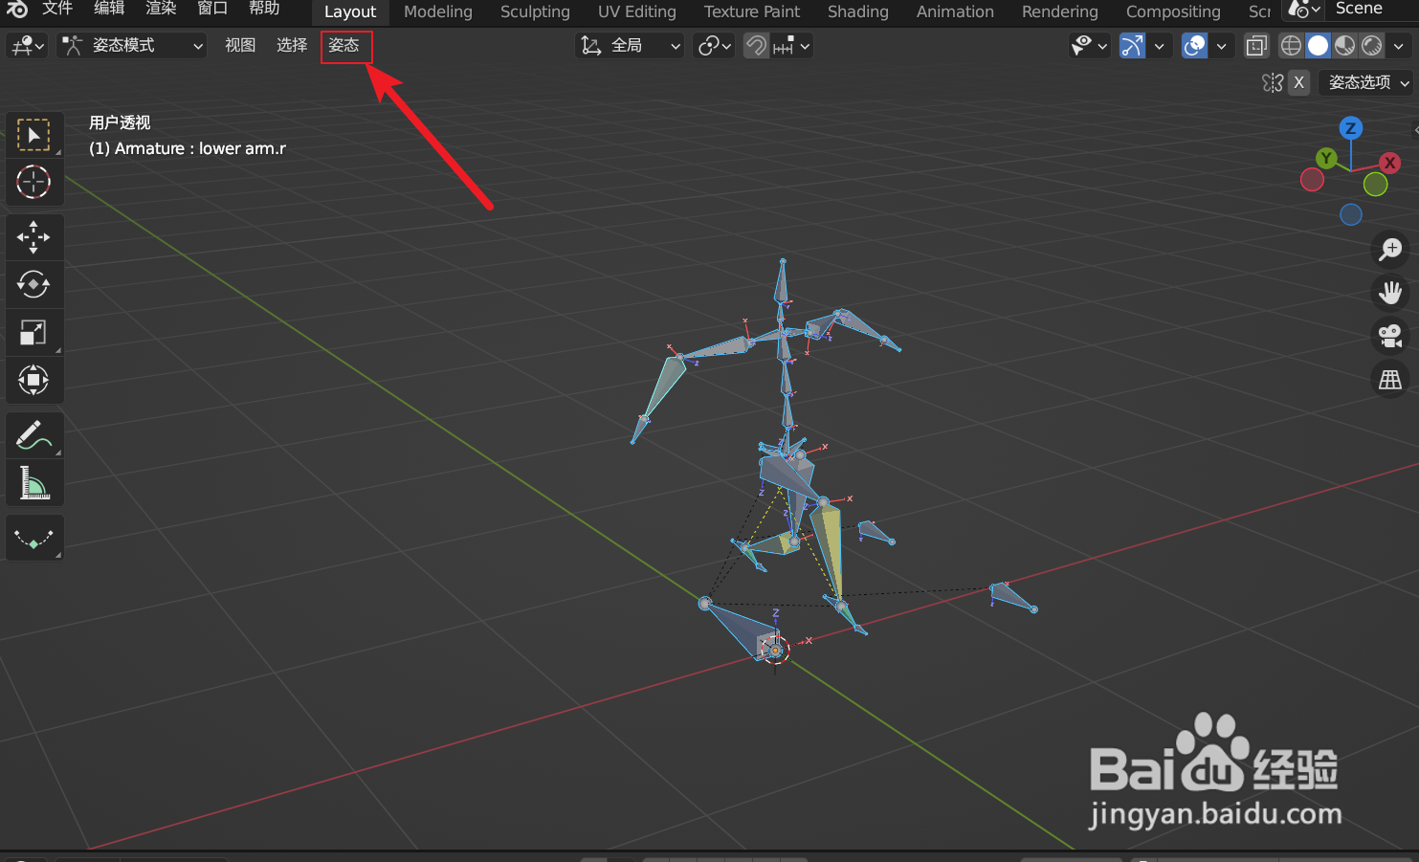Switch to the Sculpting workspace tab

(535, 11)
